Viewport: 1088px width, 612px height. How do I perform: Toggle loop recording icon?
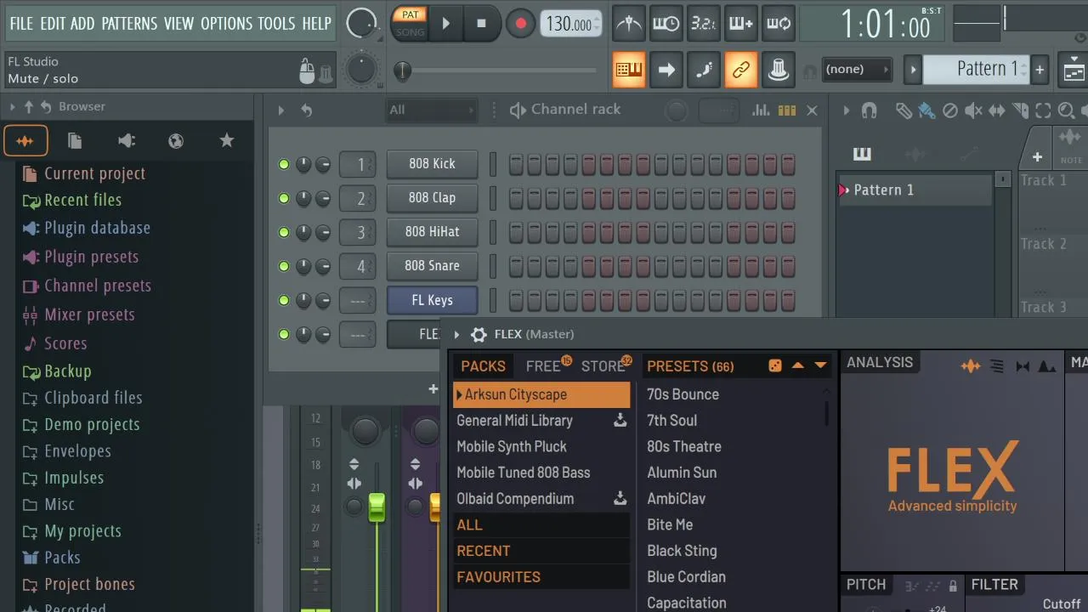778,24
